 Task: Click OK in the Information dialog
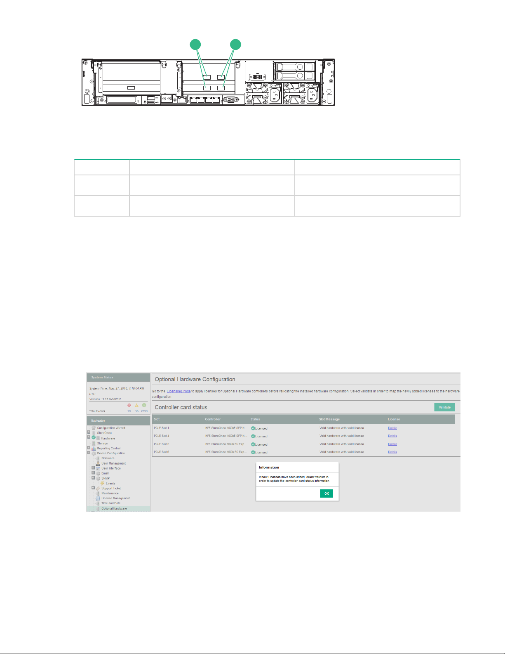[x=326, y=493]
